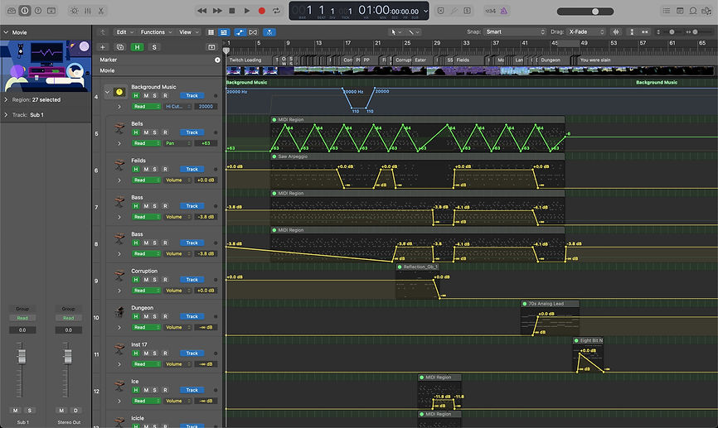Click the Track button on Dungeon
The image size is (718, 428).
(x=192, y=316)
